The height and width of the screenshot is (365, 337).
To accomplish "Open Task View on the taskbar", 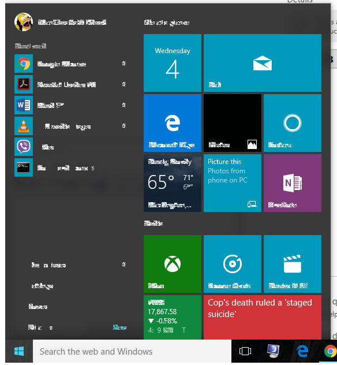I will [x=245, y=351].
